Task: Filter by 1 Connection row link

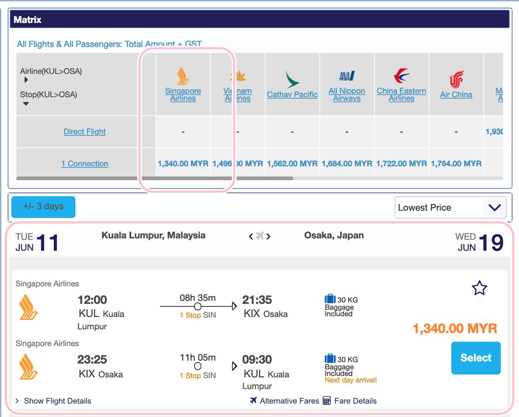Action: 85,164
